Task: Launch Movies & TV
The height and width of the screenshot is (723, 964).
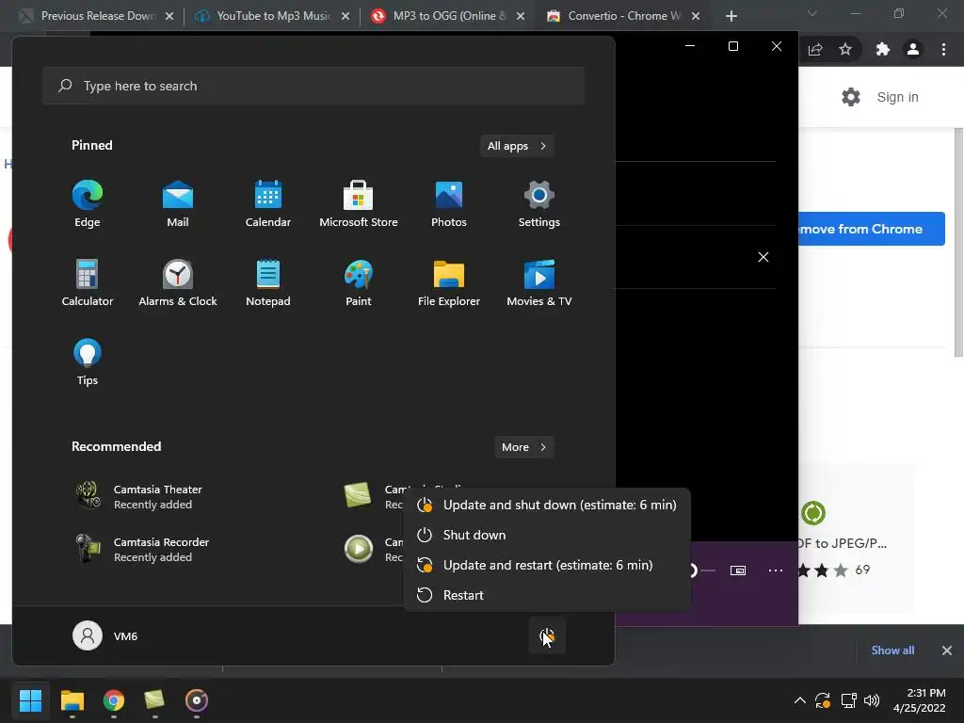Action: tap(539, 282)
